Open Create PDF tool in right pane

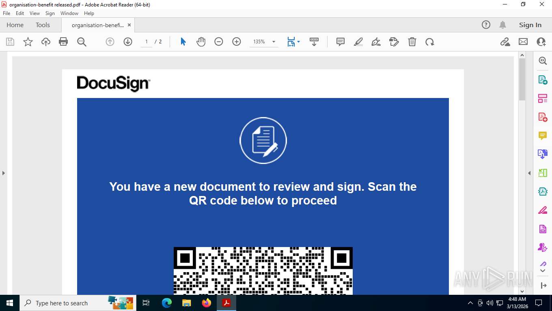point(543,117)
